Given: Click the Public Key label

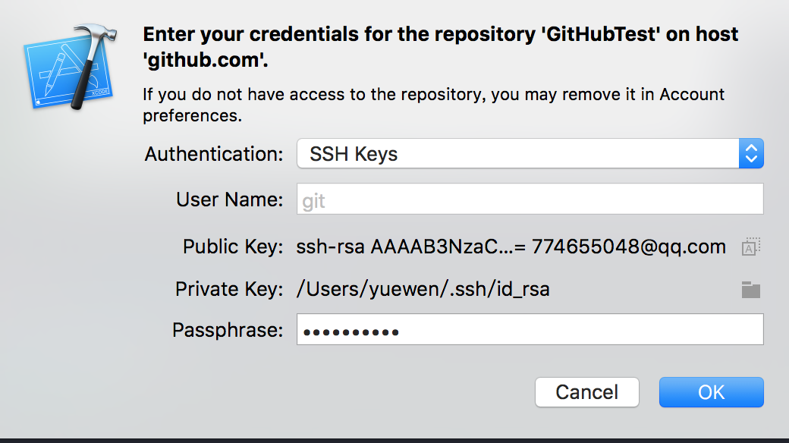Looking at the screenshot, I should click(233, 247).
